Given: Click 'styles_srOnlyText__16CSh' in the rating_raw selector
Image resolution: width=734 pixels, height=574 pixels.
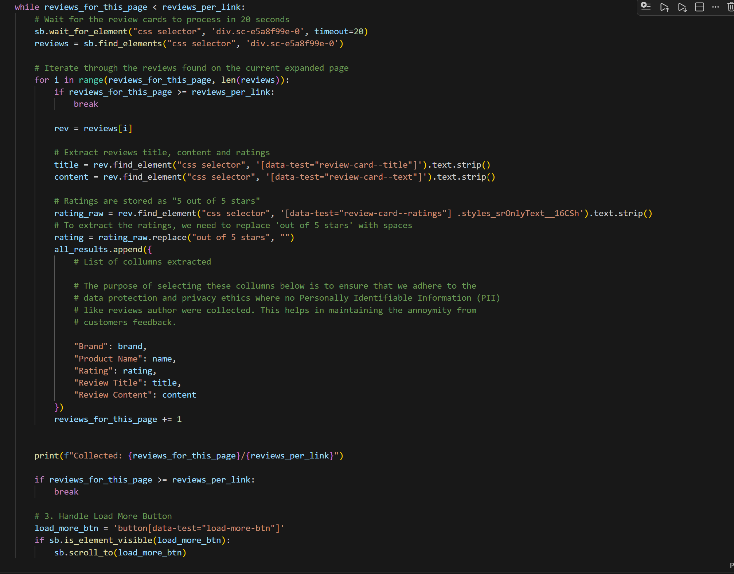Looking at the screenshot, I should pos(520,214).
